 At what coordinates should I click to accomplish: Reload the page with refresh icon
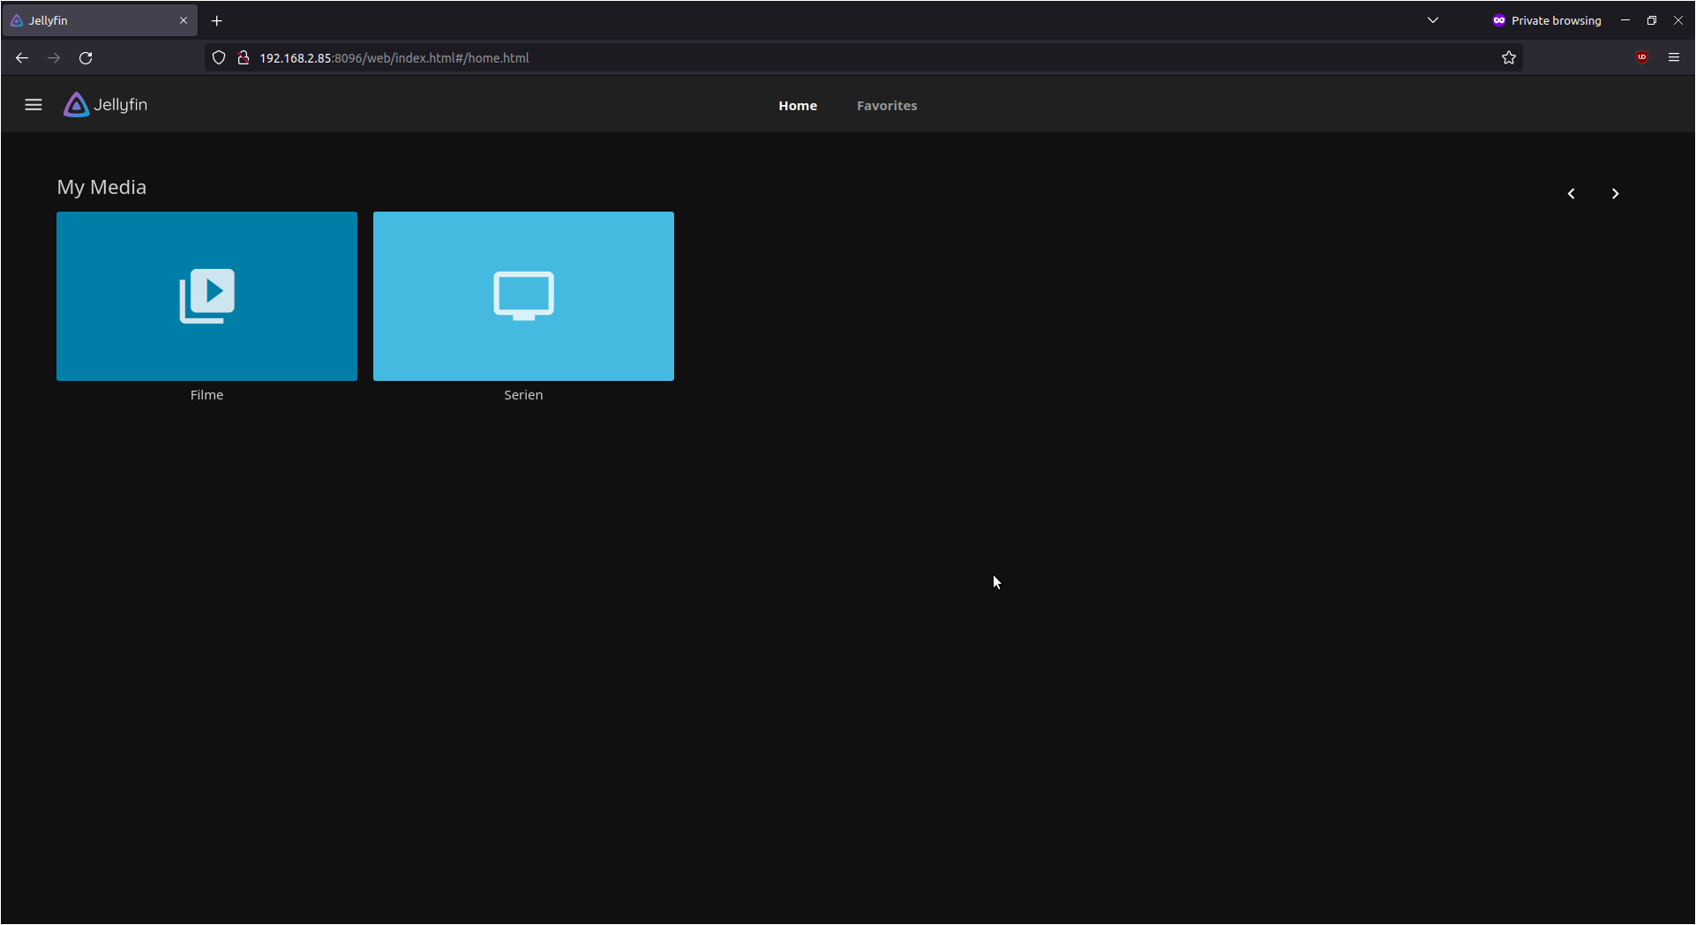tap(86, 58)
